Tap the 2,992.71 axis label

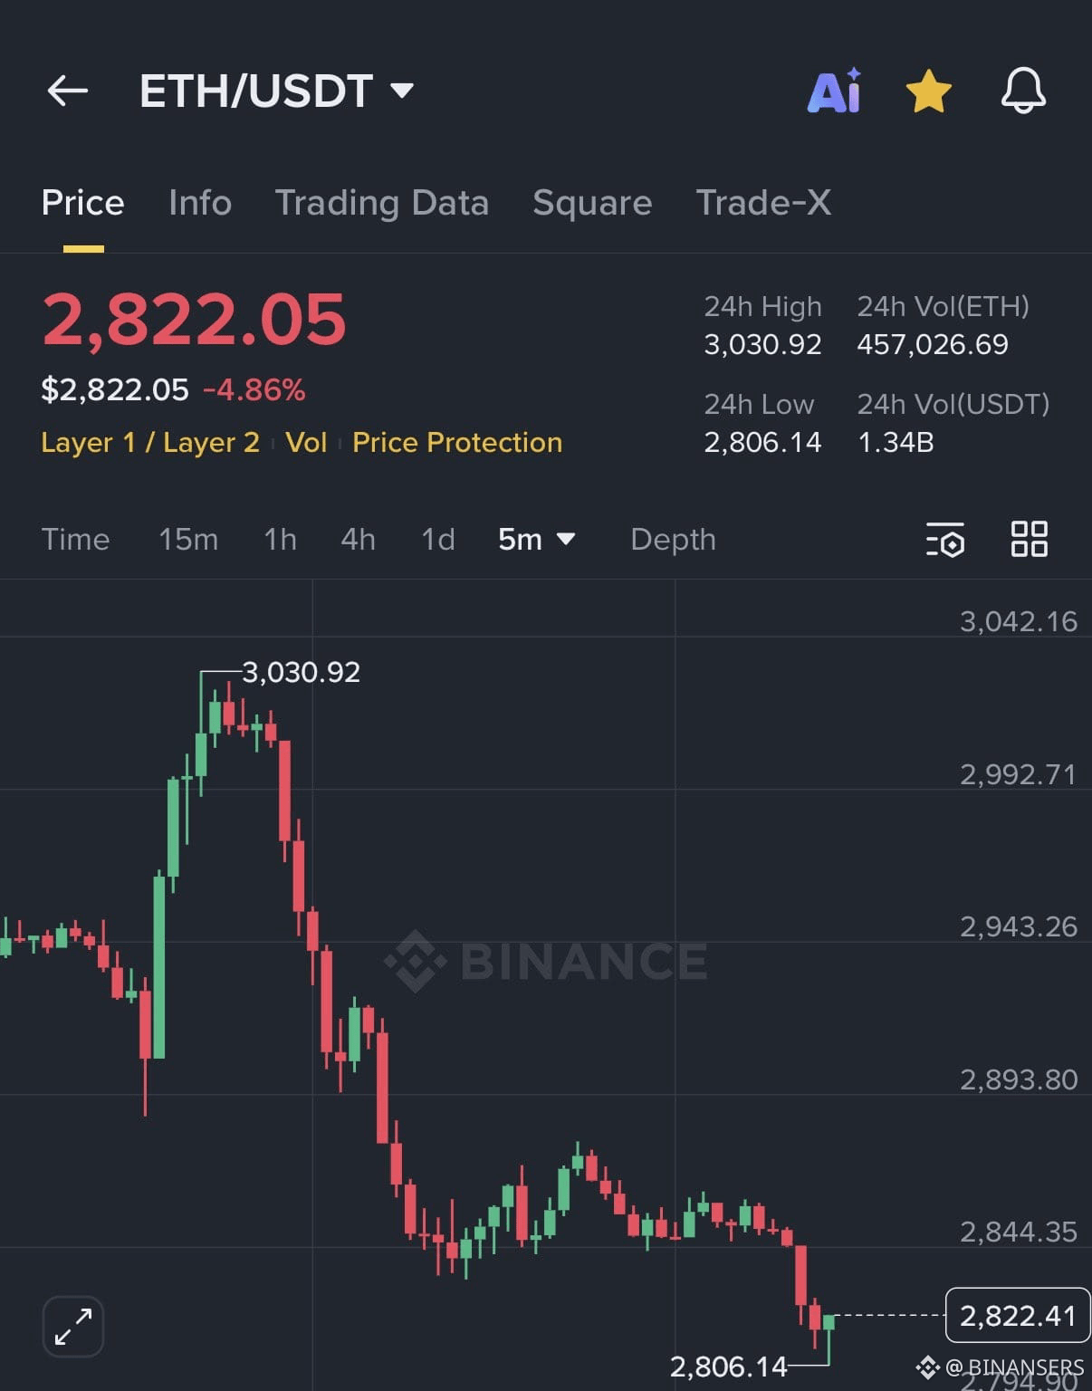(x=1019, y=774)
